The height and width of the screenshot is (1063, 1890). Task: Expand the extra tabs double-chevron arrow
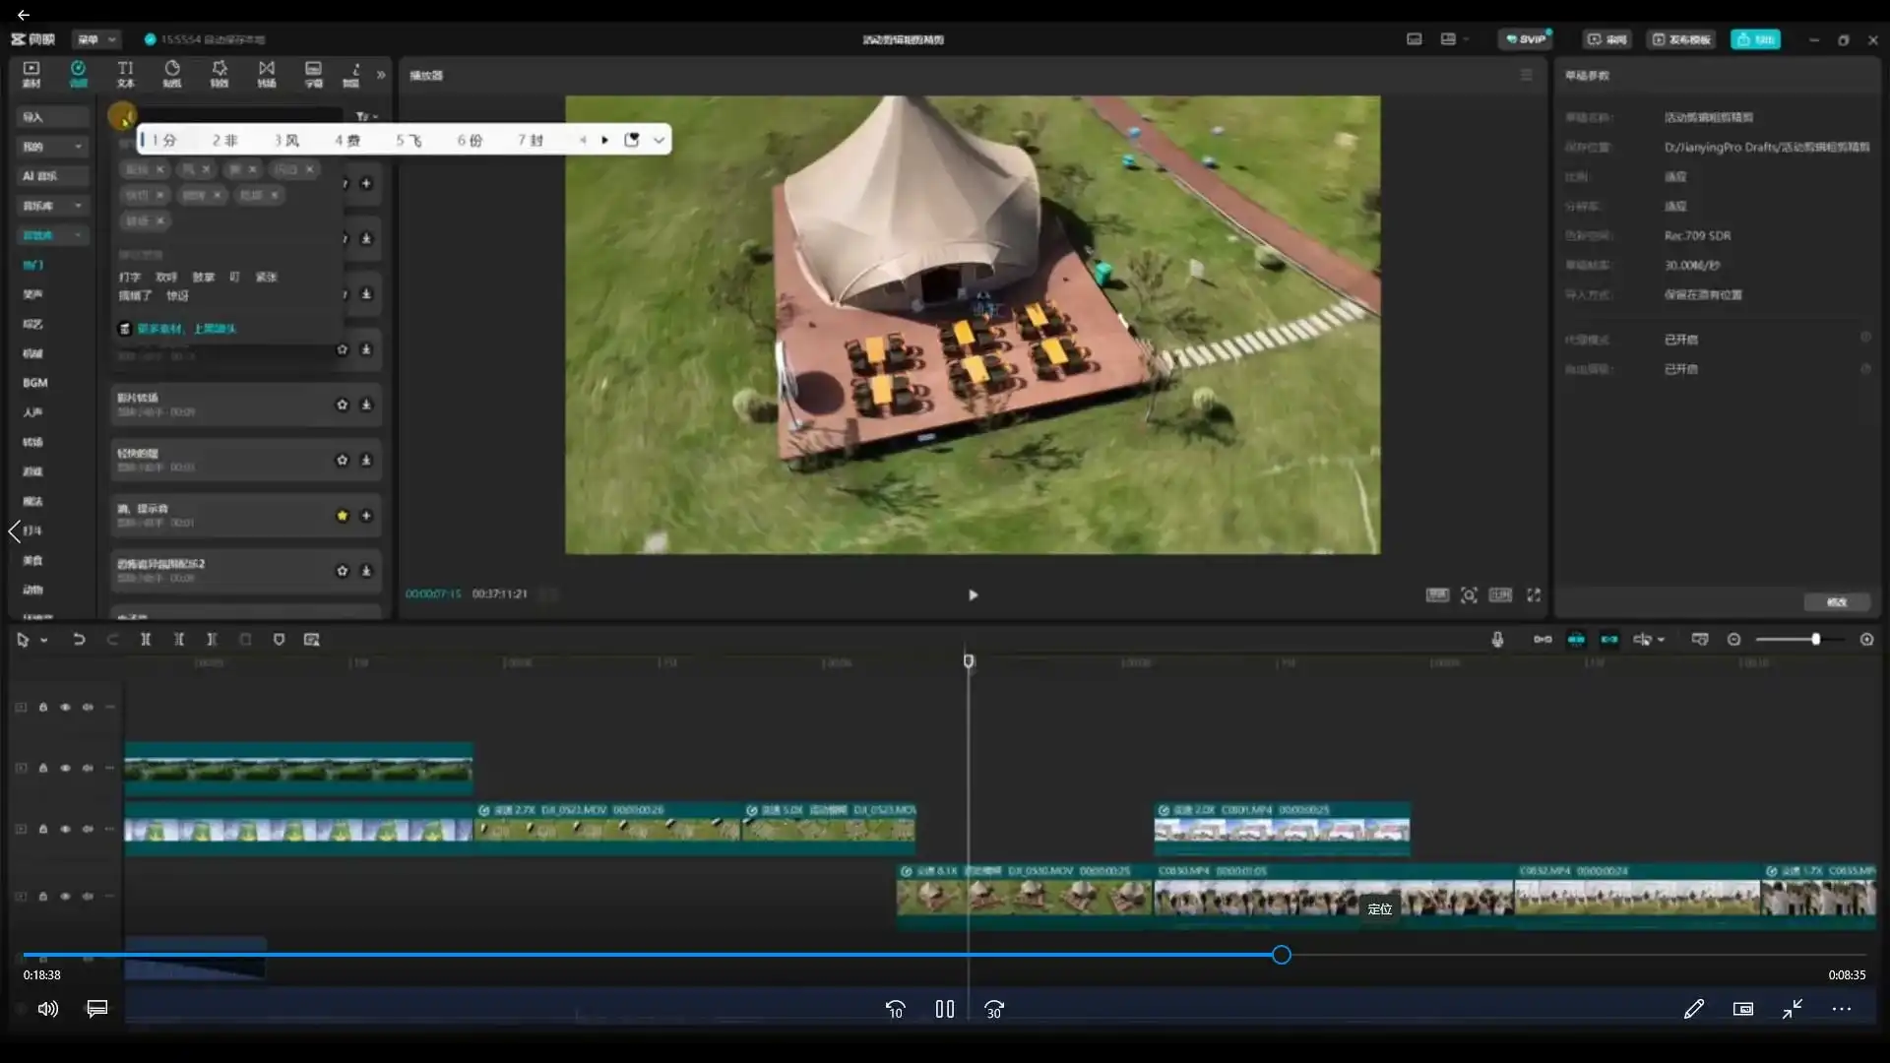381,75
